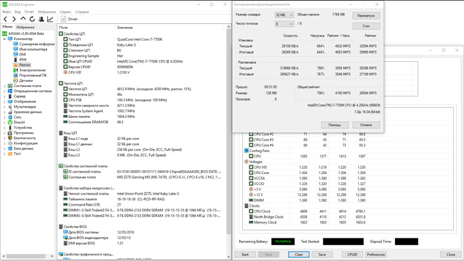Image resolution: width=464 pixels, height=261 pixels.
Task: Click the CPUID button
Action: 352,255
